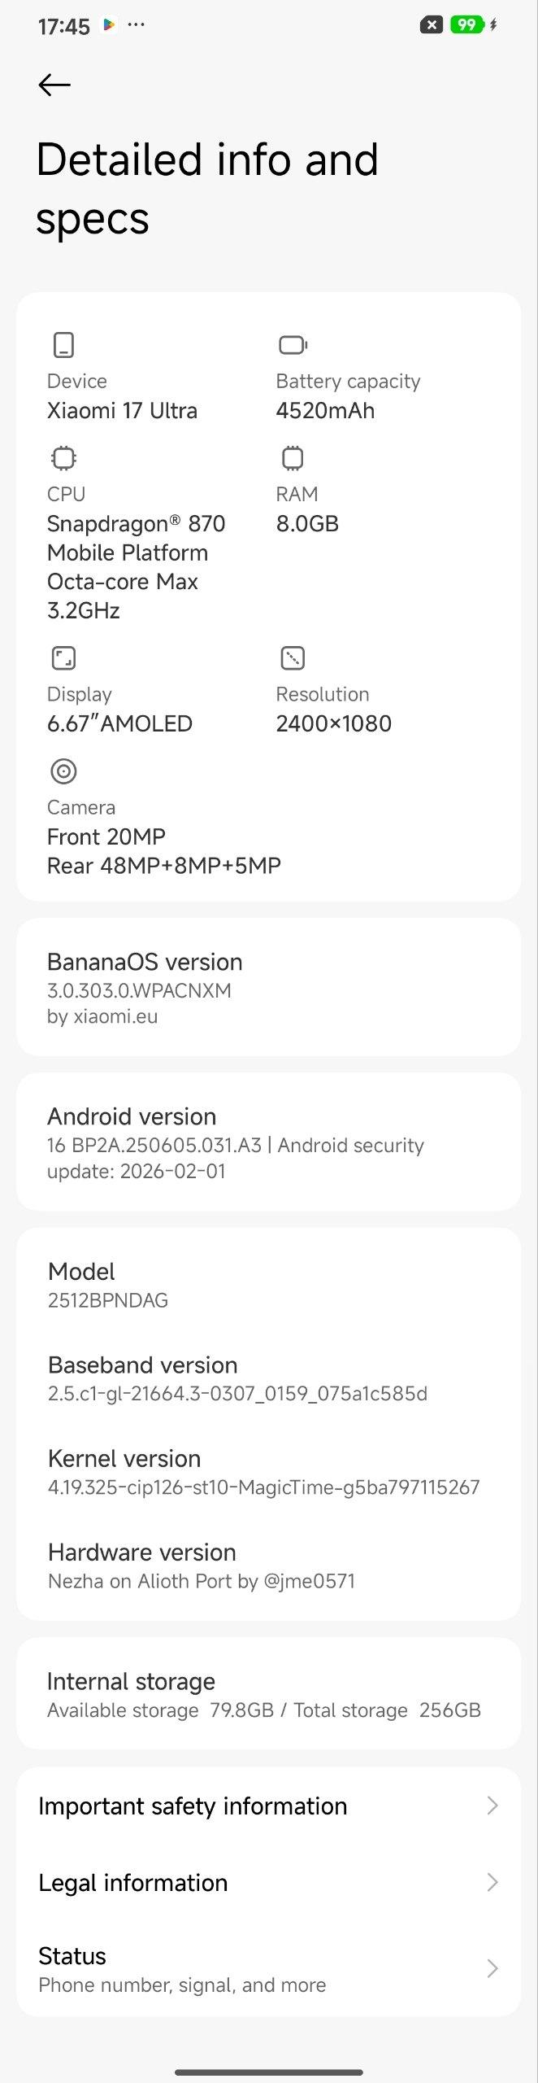538x2083 pixels.
Task: Tap the Device phone icon
Action: (63, 345)
